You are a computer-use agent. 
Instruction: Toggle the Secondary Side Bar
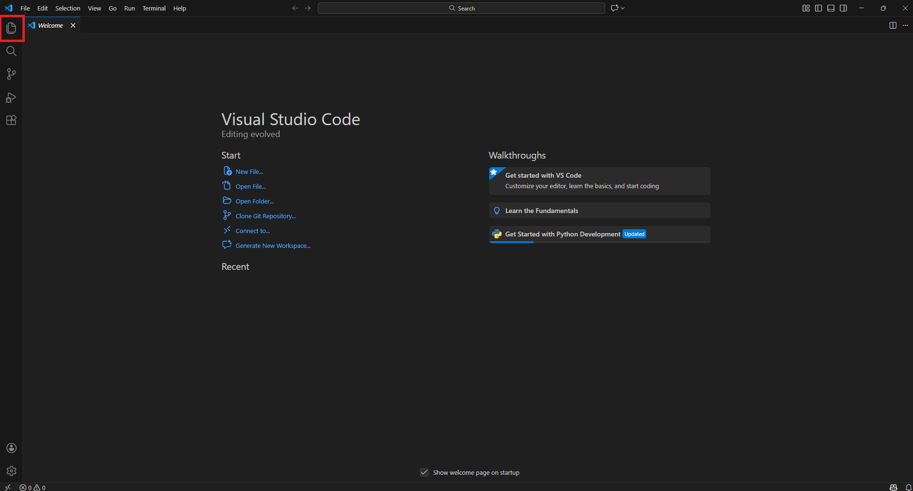pos(843,8)
